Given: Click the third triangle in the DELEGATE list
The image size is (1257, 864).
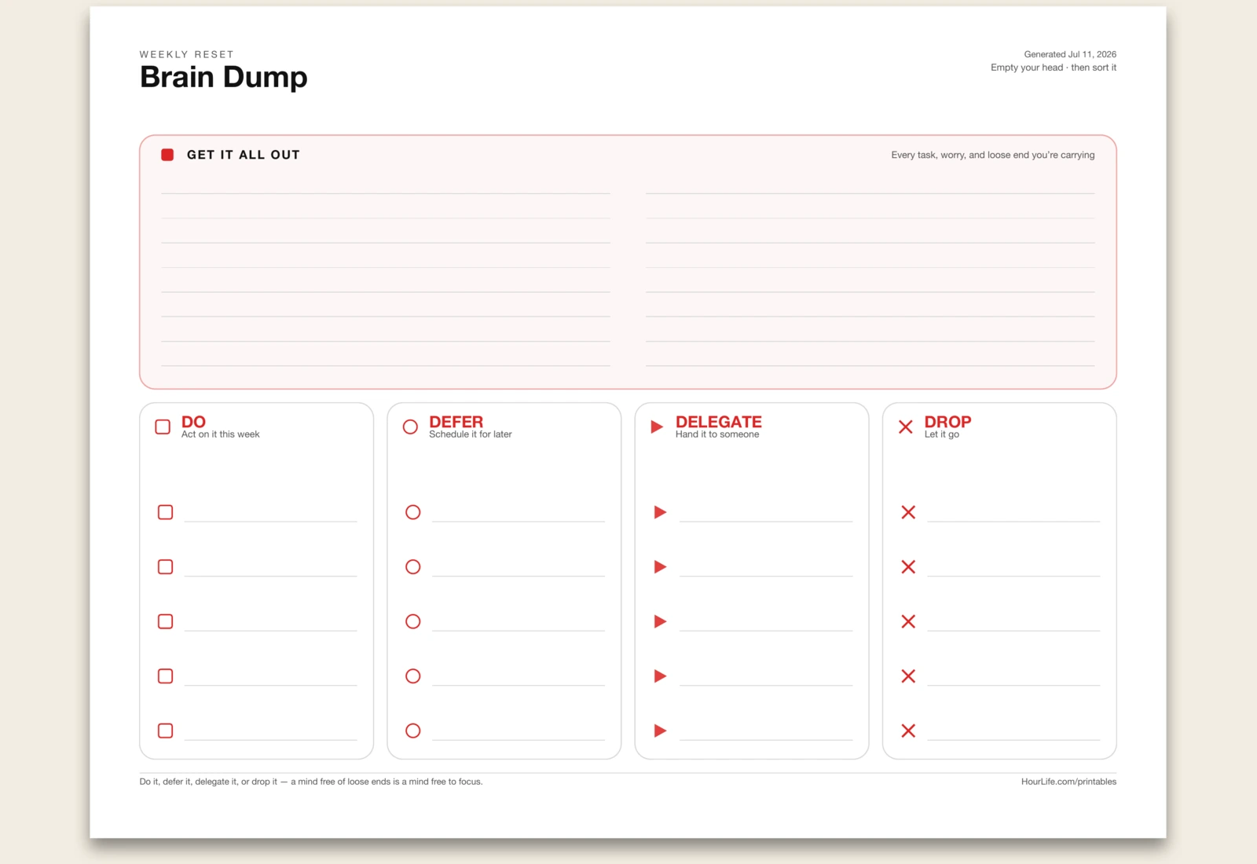Looking at the screenshot, I should [660, 621].
